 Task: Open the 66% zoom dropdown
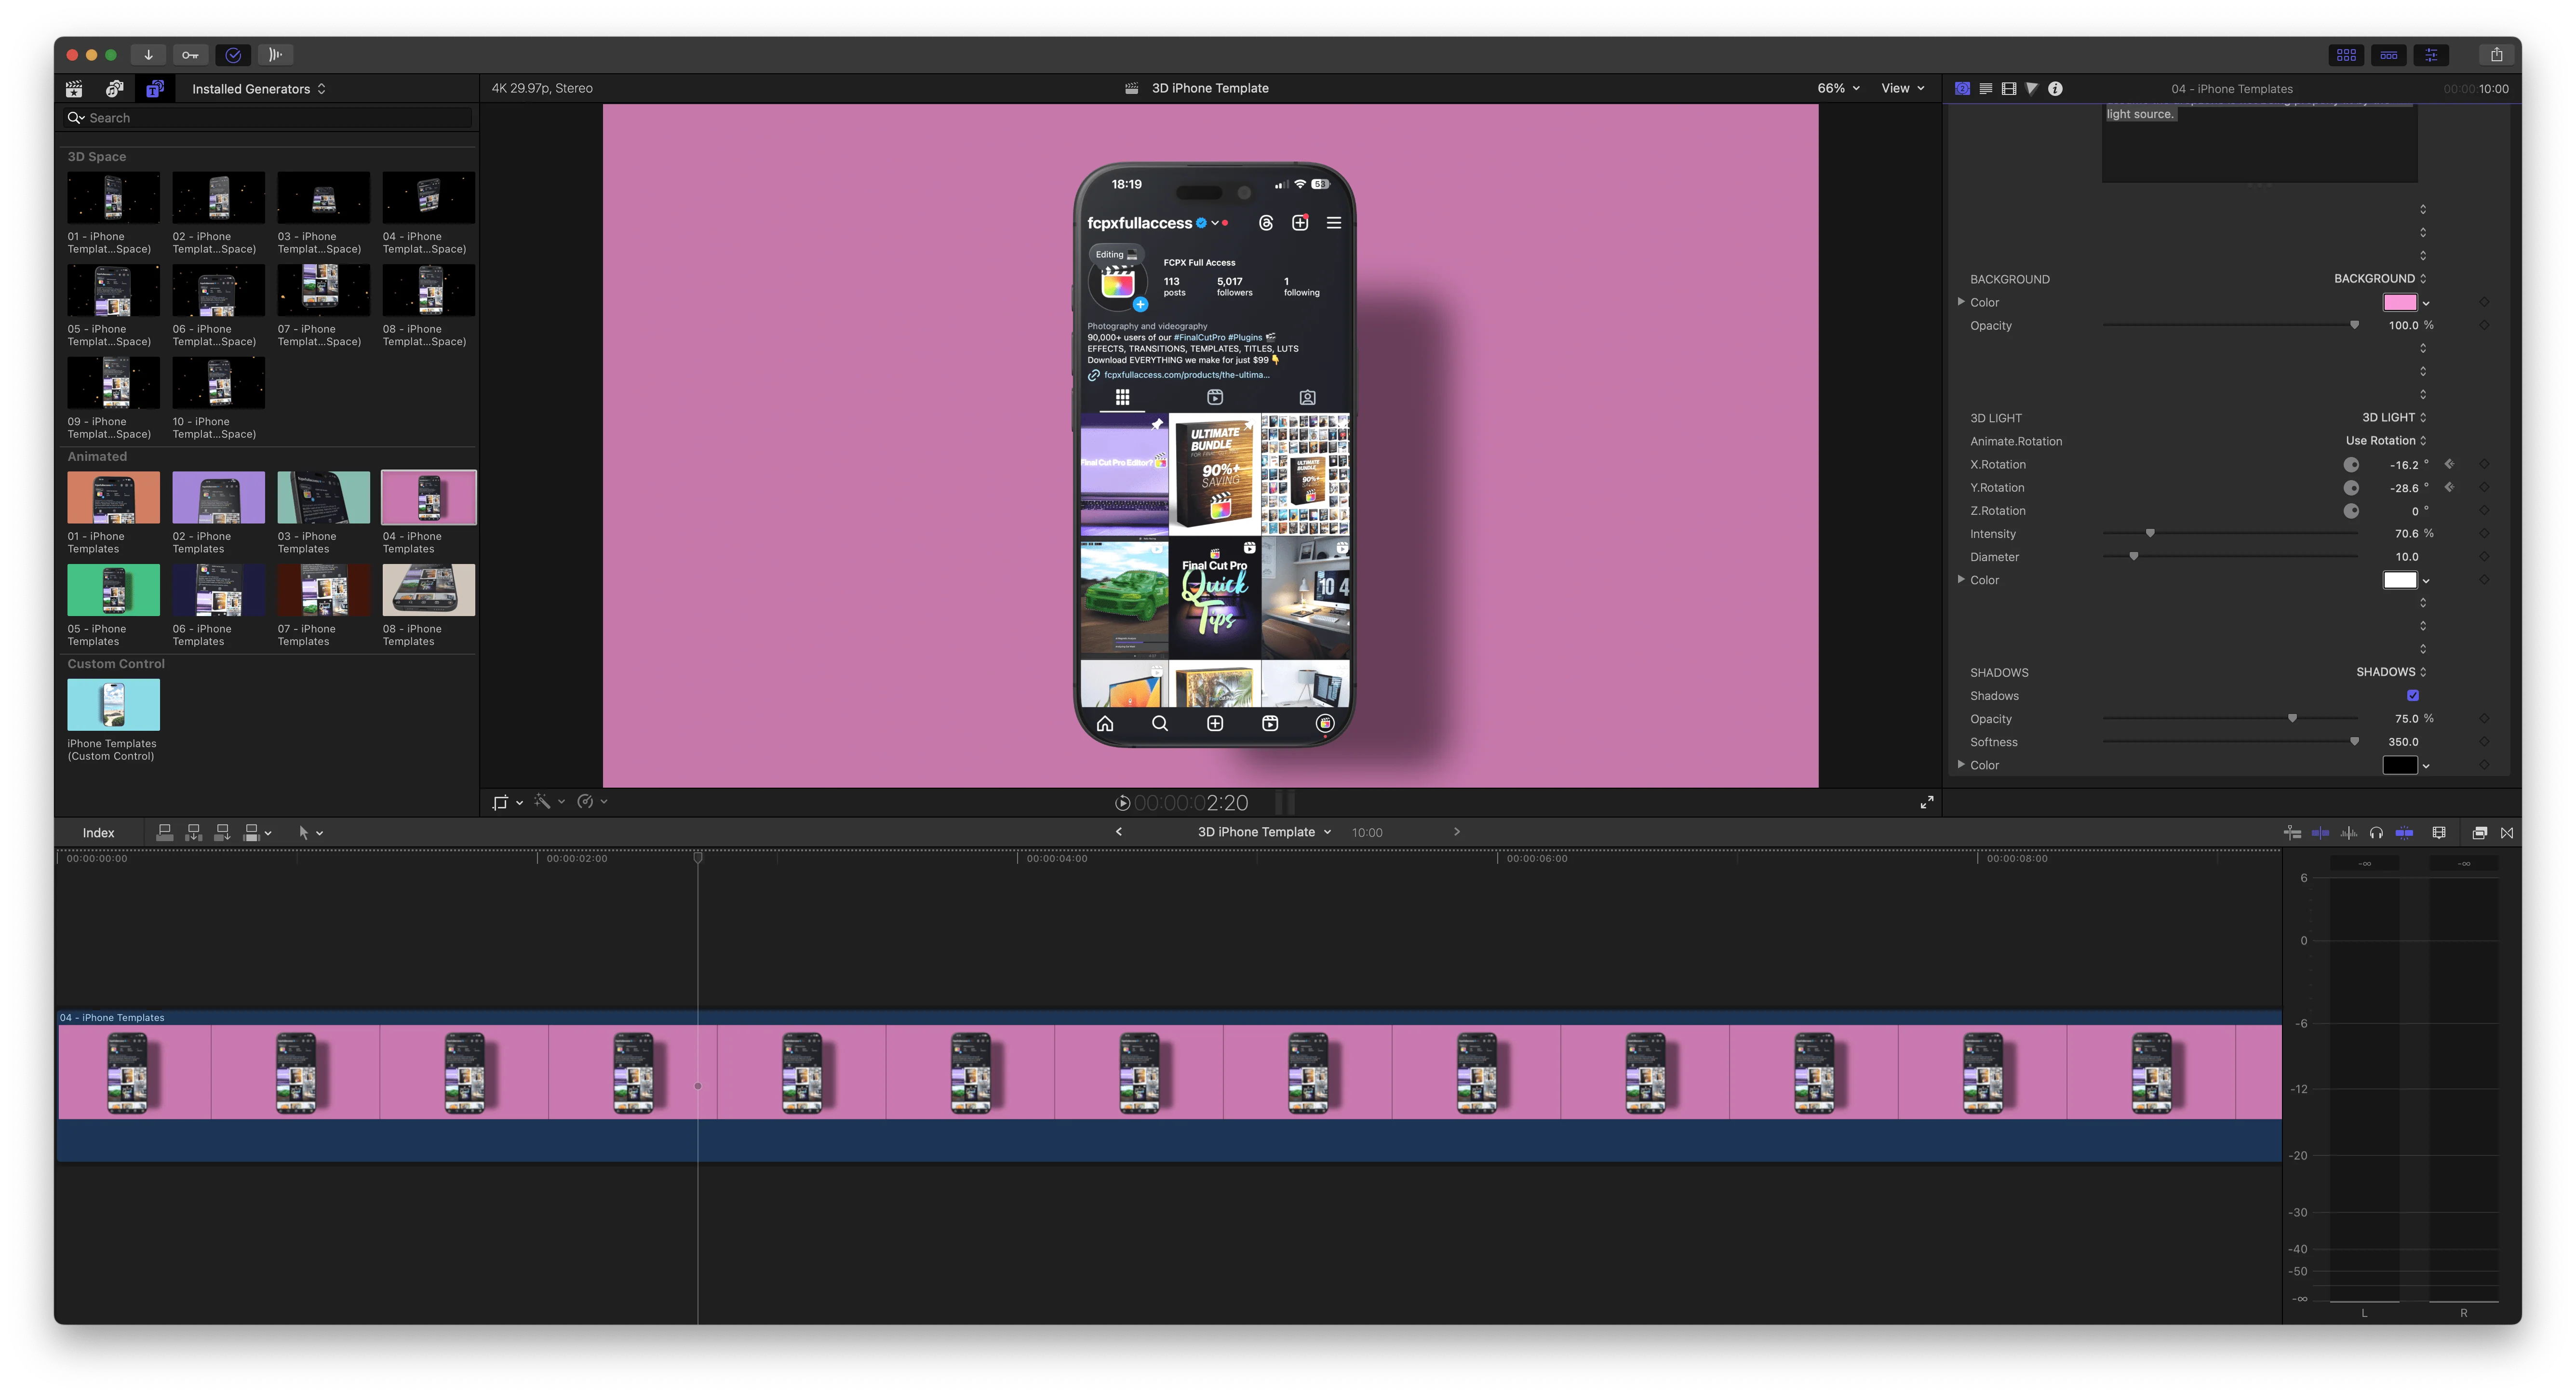tap(1838, 88)
